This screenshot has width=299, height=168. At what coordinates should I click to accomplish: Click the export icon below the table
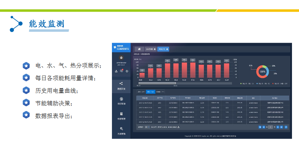pos(179,127)
